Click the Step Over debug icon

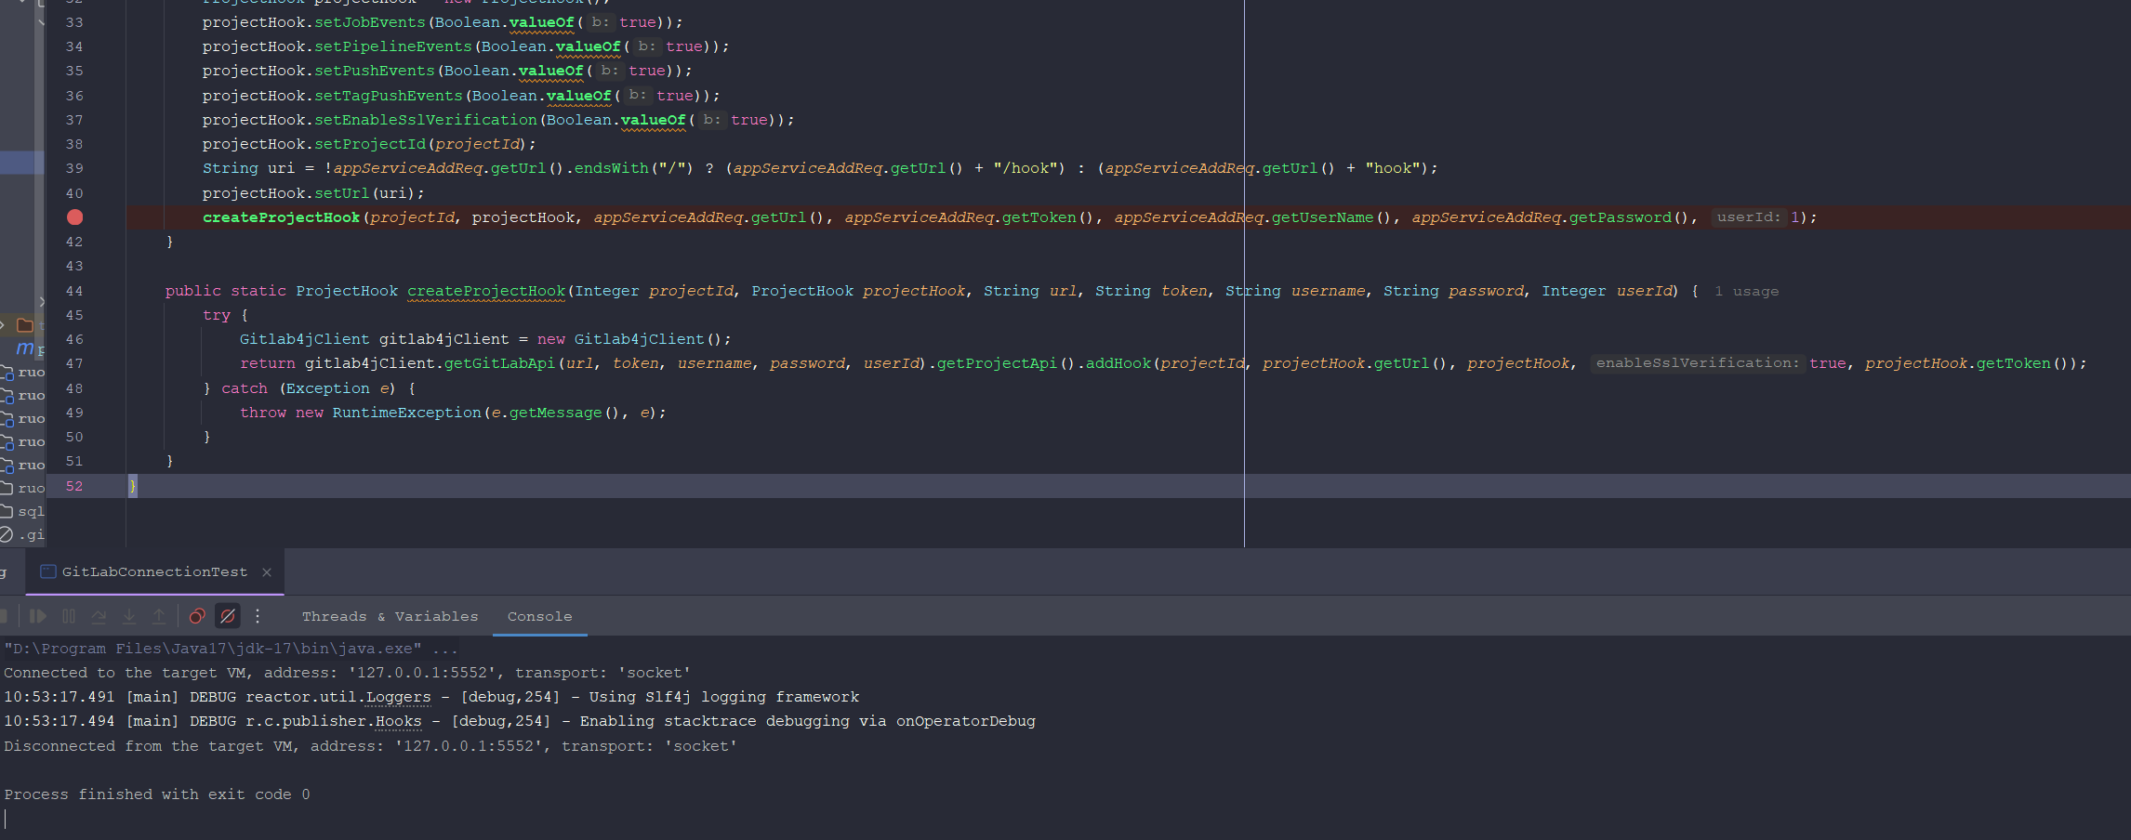coord(99,616)
